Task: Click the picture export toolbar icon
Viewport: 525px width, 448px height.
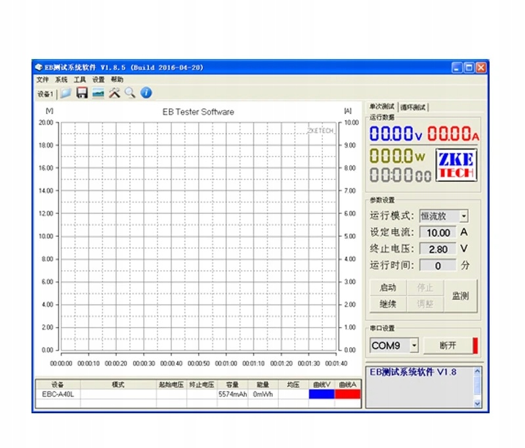Action: 98,93
